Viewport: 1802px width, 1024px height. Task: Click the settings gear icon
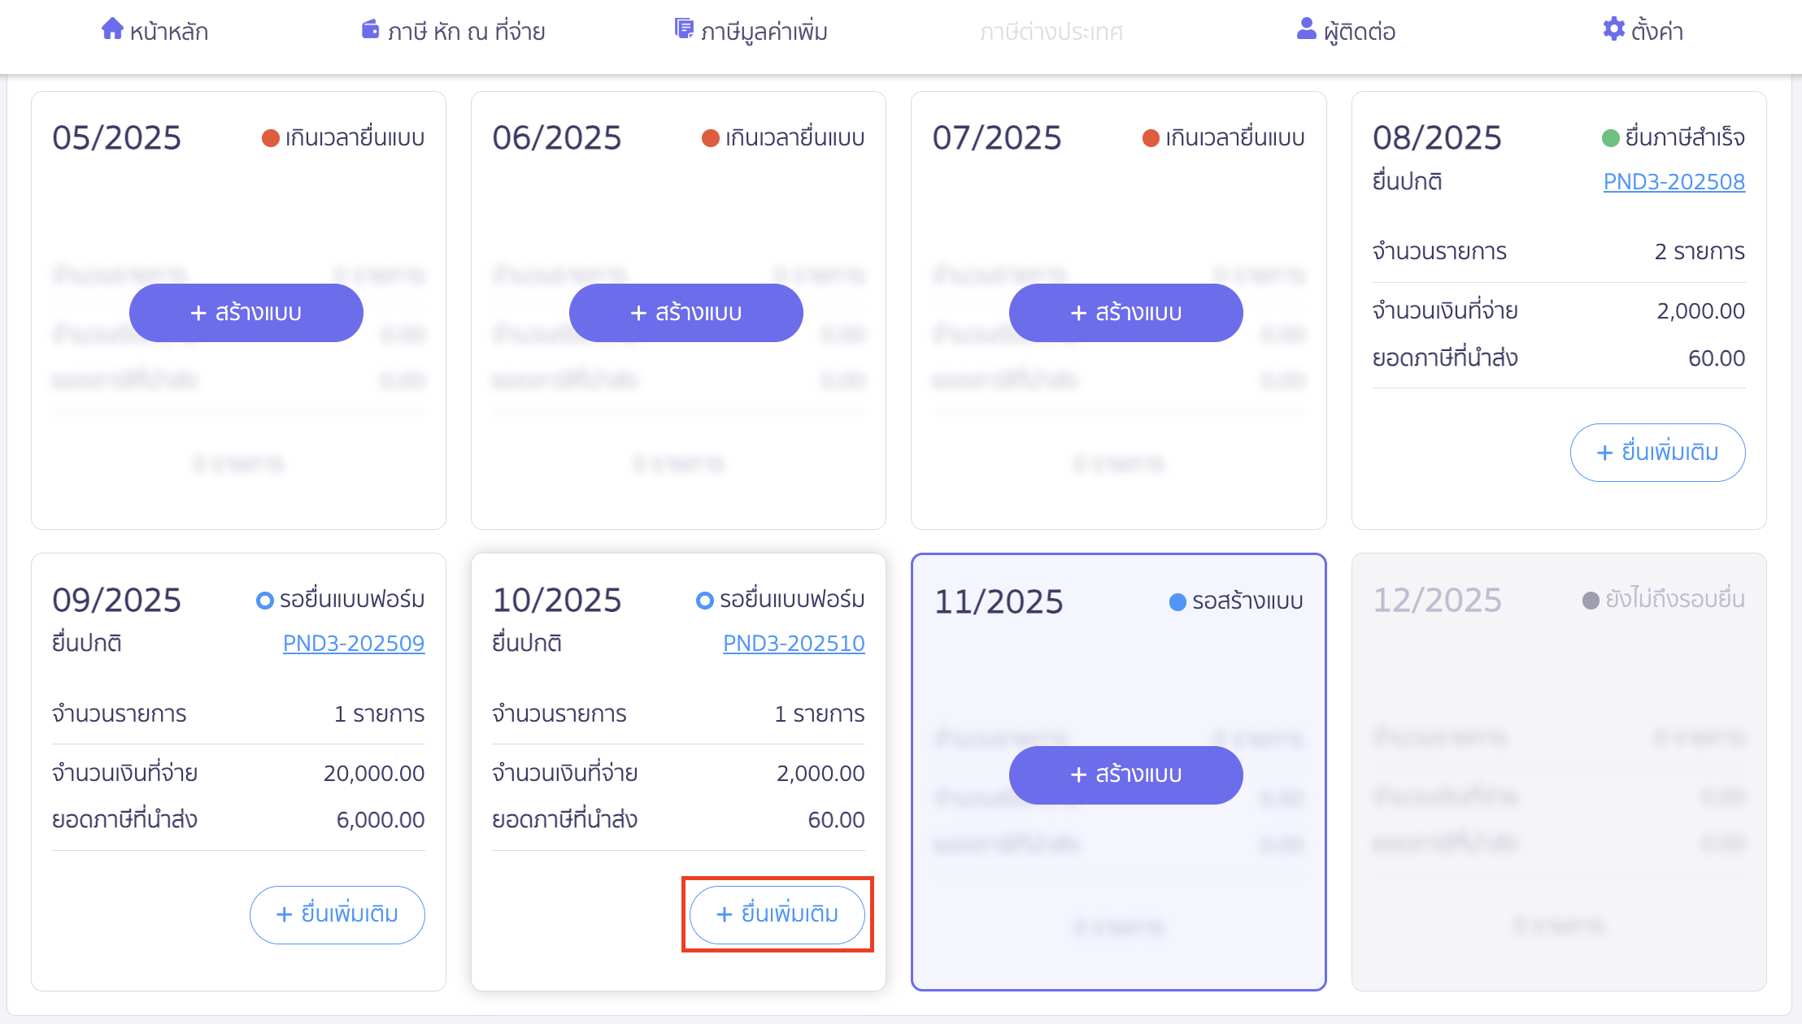tap(1613, 29)
